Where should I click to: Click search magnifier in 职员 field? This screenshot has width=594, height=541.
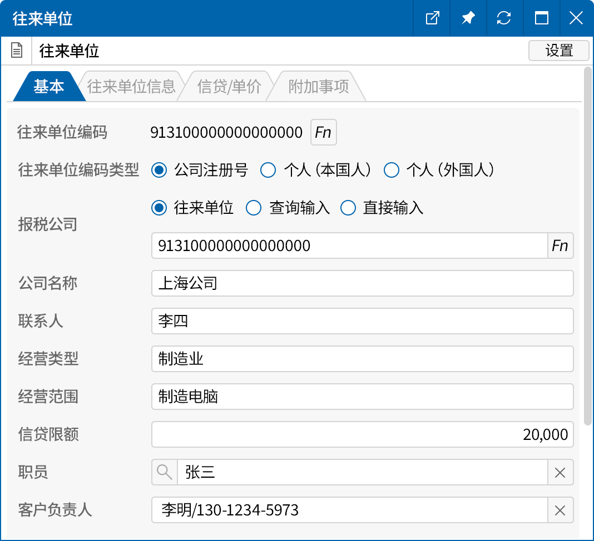(x=165, y=472)
